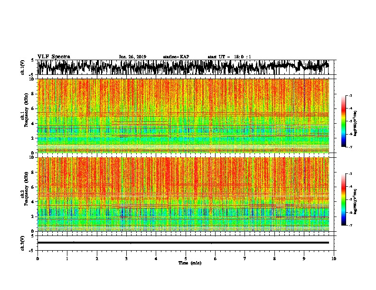The height and width of the screenshot is (290, 376).
Task: Click time-axis tick label '1'
Action: click(x=67, y=259)
